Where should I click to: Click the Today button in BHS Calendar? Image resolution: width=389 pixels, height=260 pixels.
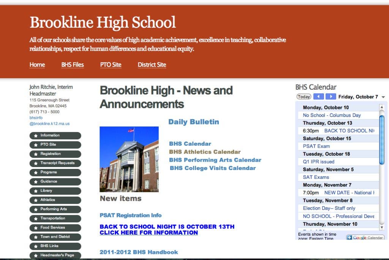click(304, 97)
